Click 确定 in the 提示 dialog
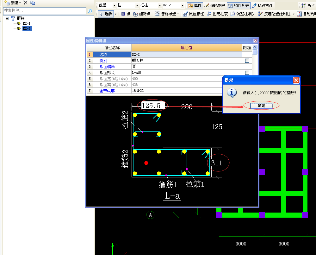316x255 pixels. click(262, 106)
